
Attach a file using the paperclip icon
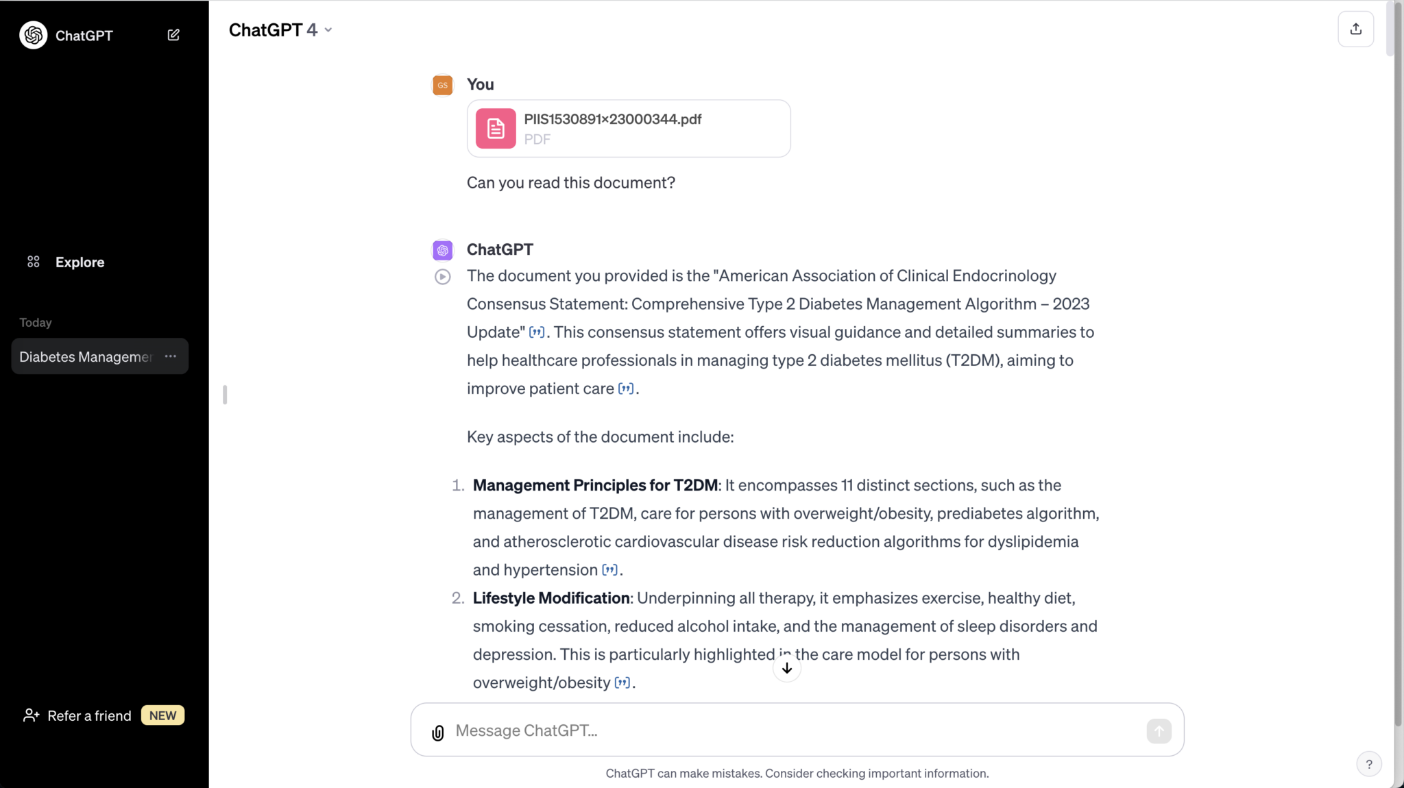(x=437, y=732)
